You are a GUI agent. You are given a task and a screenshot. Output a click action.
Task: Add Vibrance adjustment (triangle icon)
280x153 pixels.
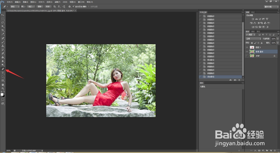(x=267, y=19)
